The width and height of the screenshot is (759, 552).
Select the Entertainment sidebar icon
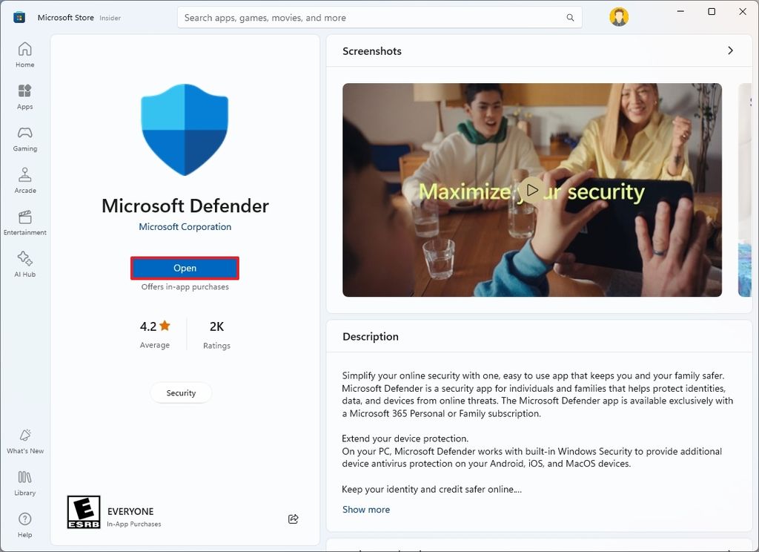[24, 222]
